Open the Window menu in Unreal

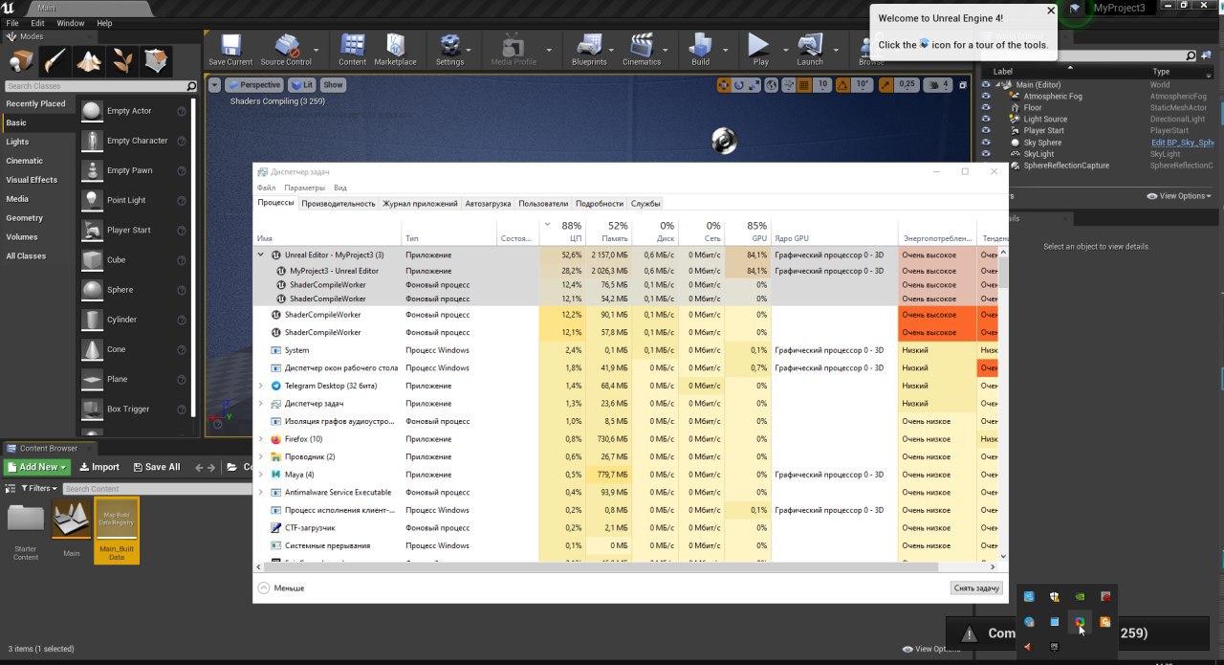tap(71, 23)
